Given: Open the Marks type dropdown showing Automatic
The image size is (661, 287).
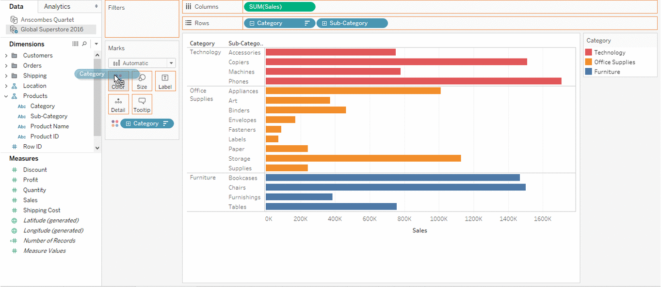Looking at the screenshot, I should [171, 63].
